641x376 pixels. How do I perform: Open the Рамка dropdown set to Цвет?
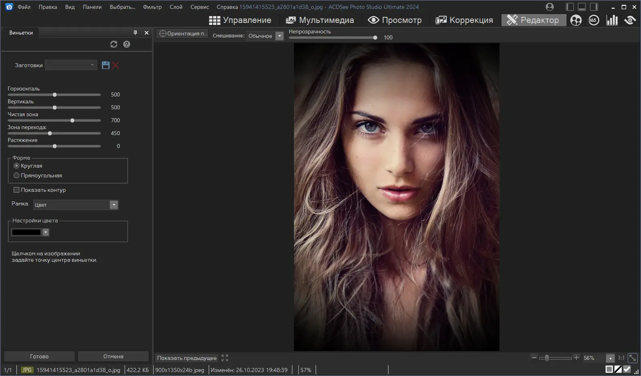pos(76,205)
